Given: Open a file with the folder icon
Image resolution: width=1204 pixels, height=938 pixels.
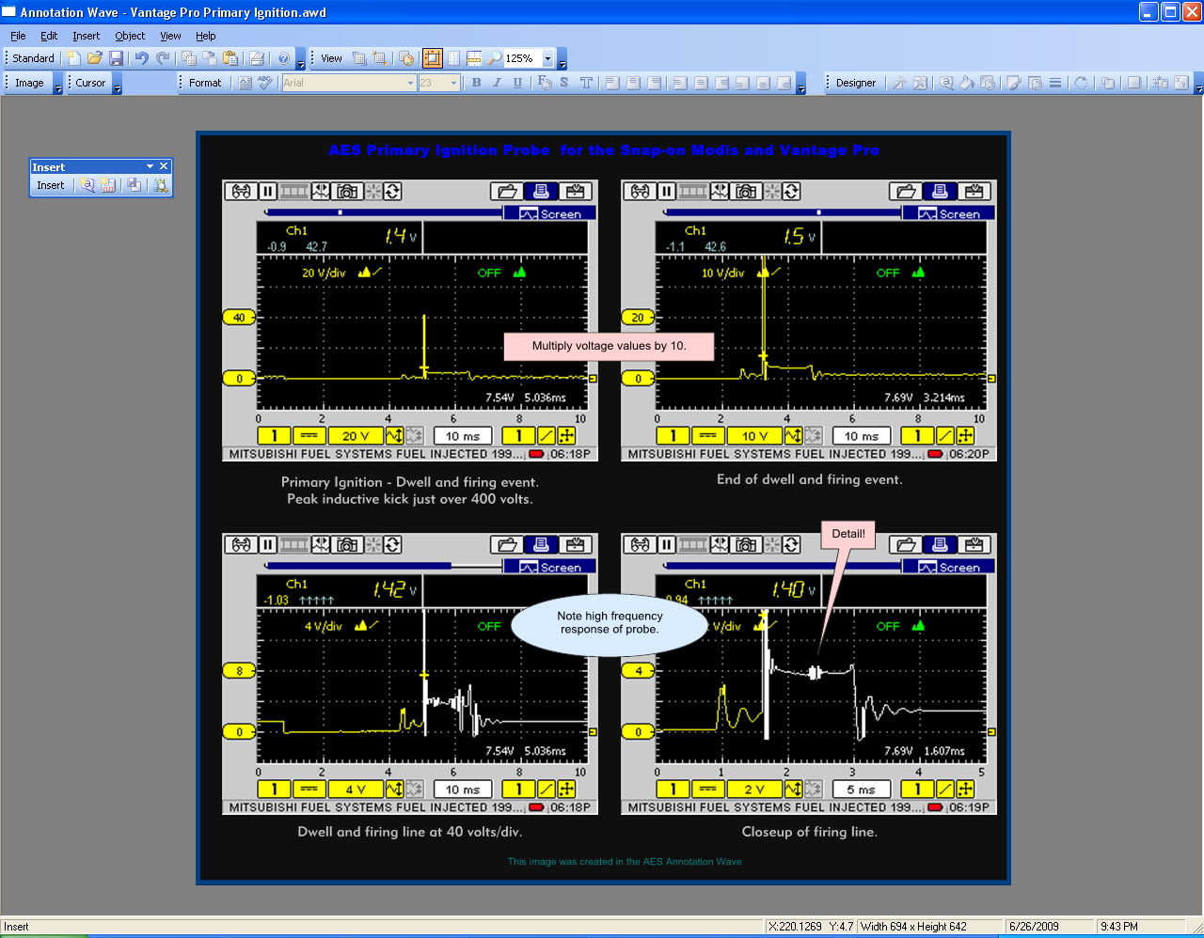Looking at the screenshot, I should pyautogui.click(x=95, y=58).
